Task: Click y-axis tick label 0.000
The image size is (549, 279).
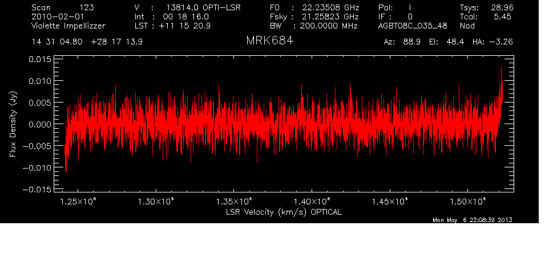Action: (39, 124)
